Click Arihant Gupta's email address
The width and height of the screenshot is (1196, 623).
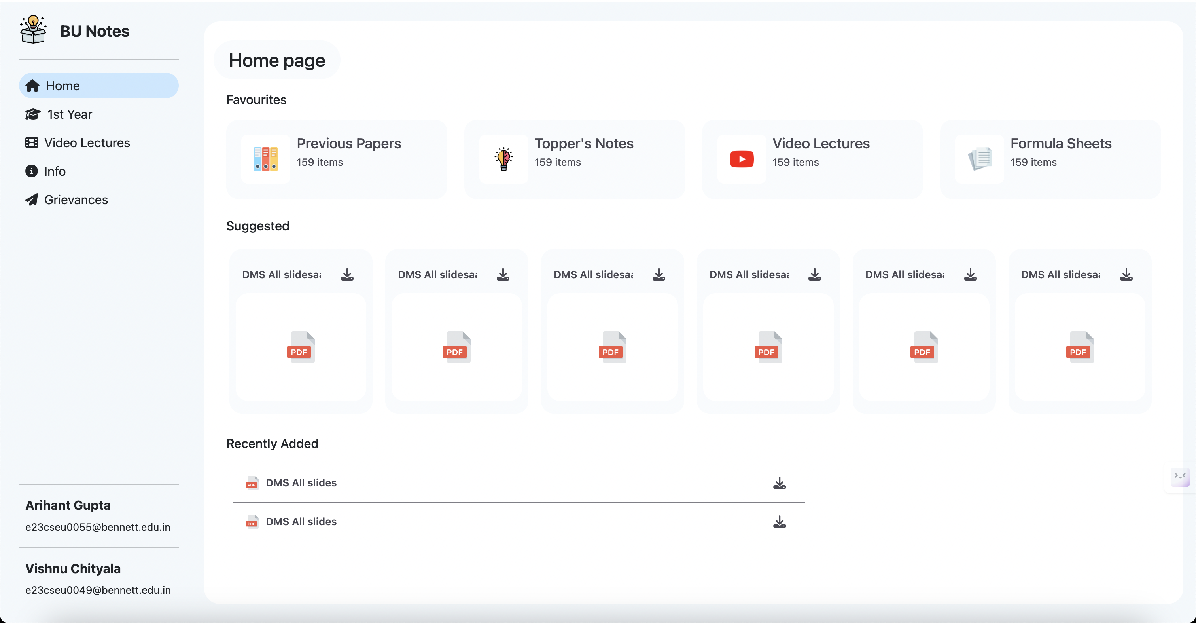point(98,527)
